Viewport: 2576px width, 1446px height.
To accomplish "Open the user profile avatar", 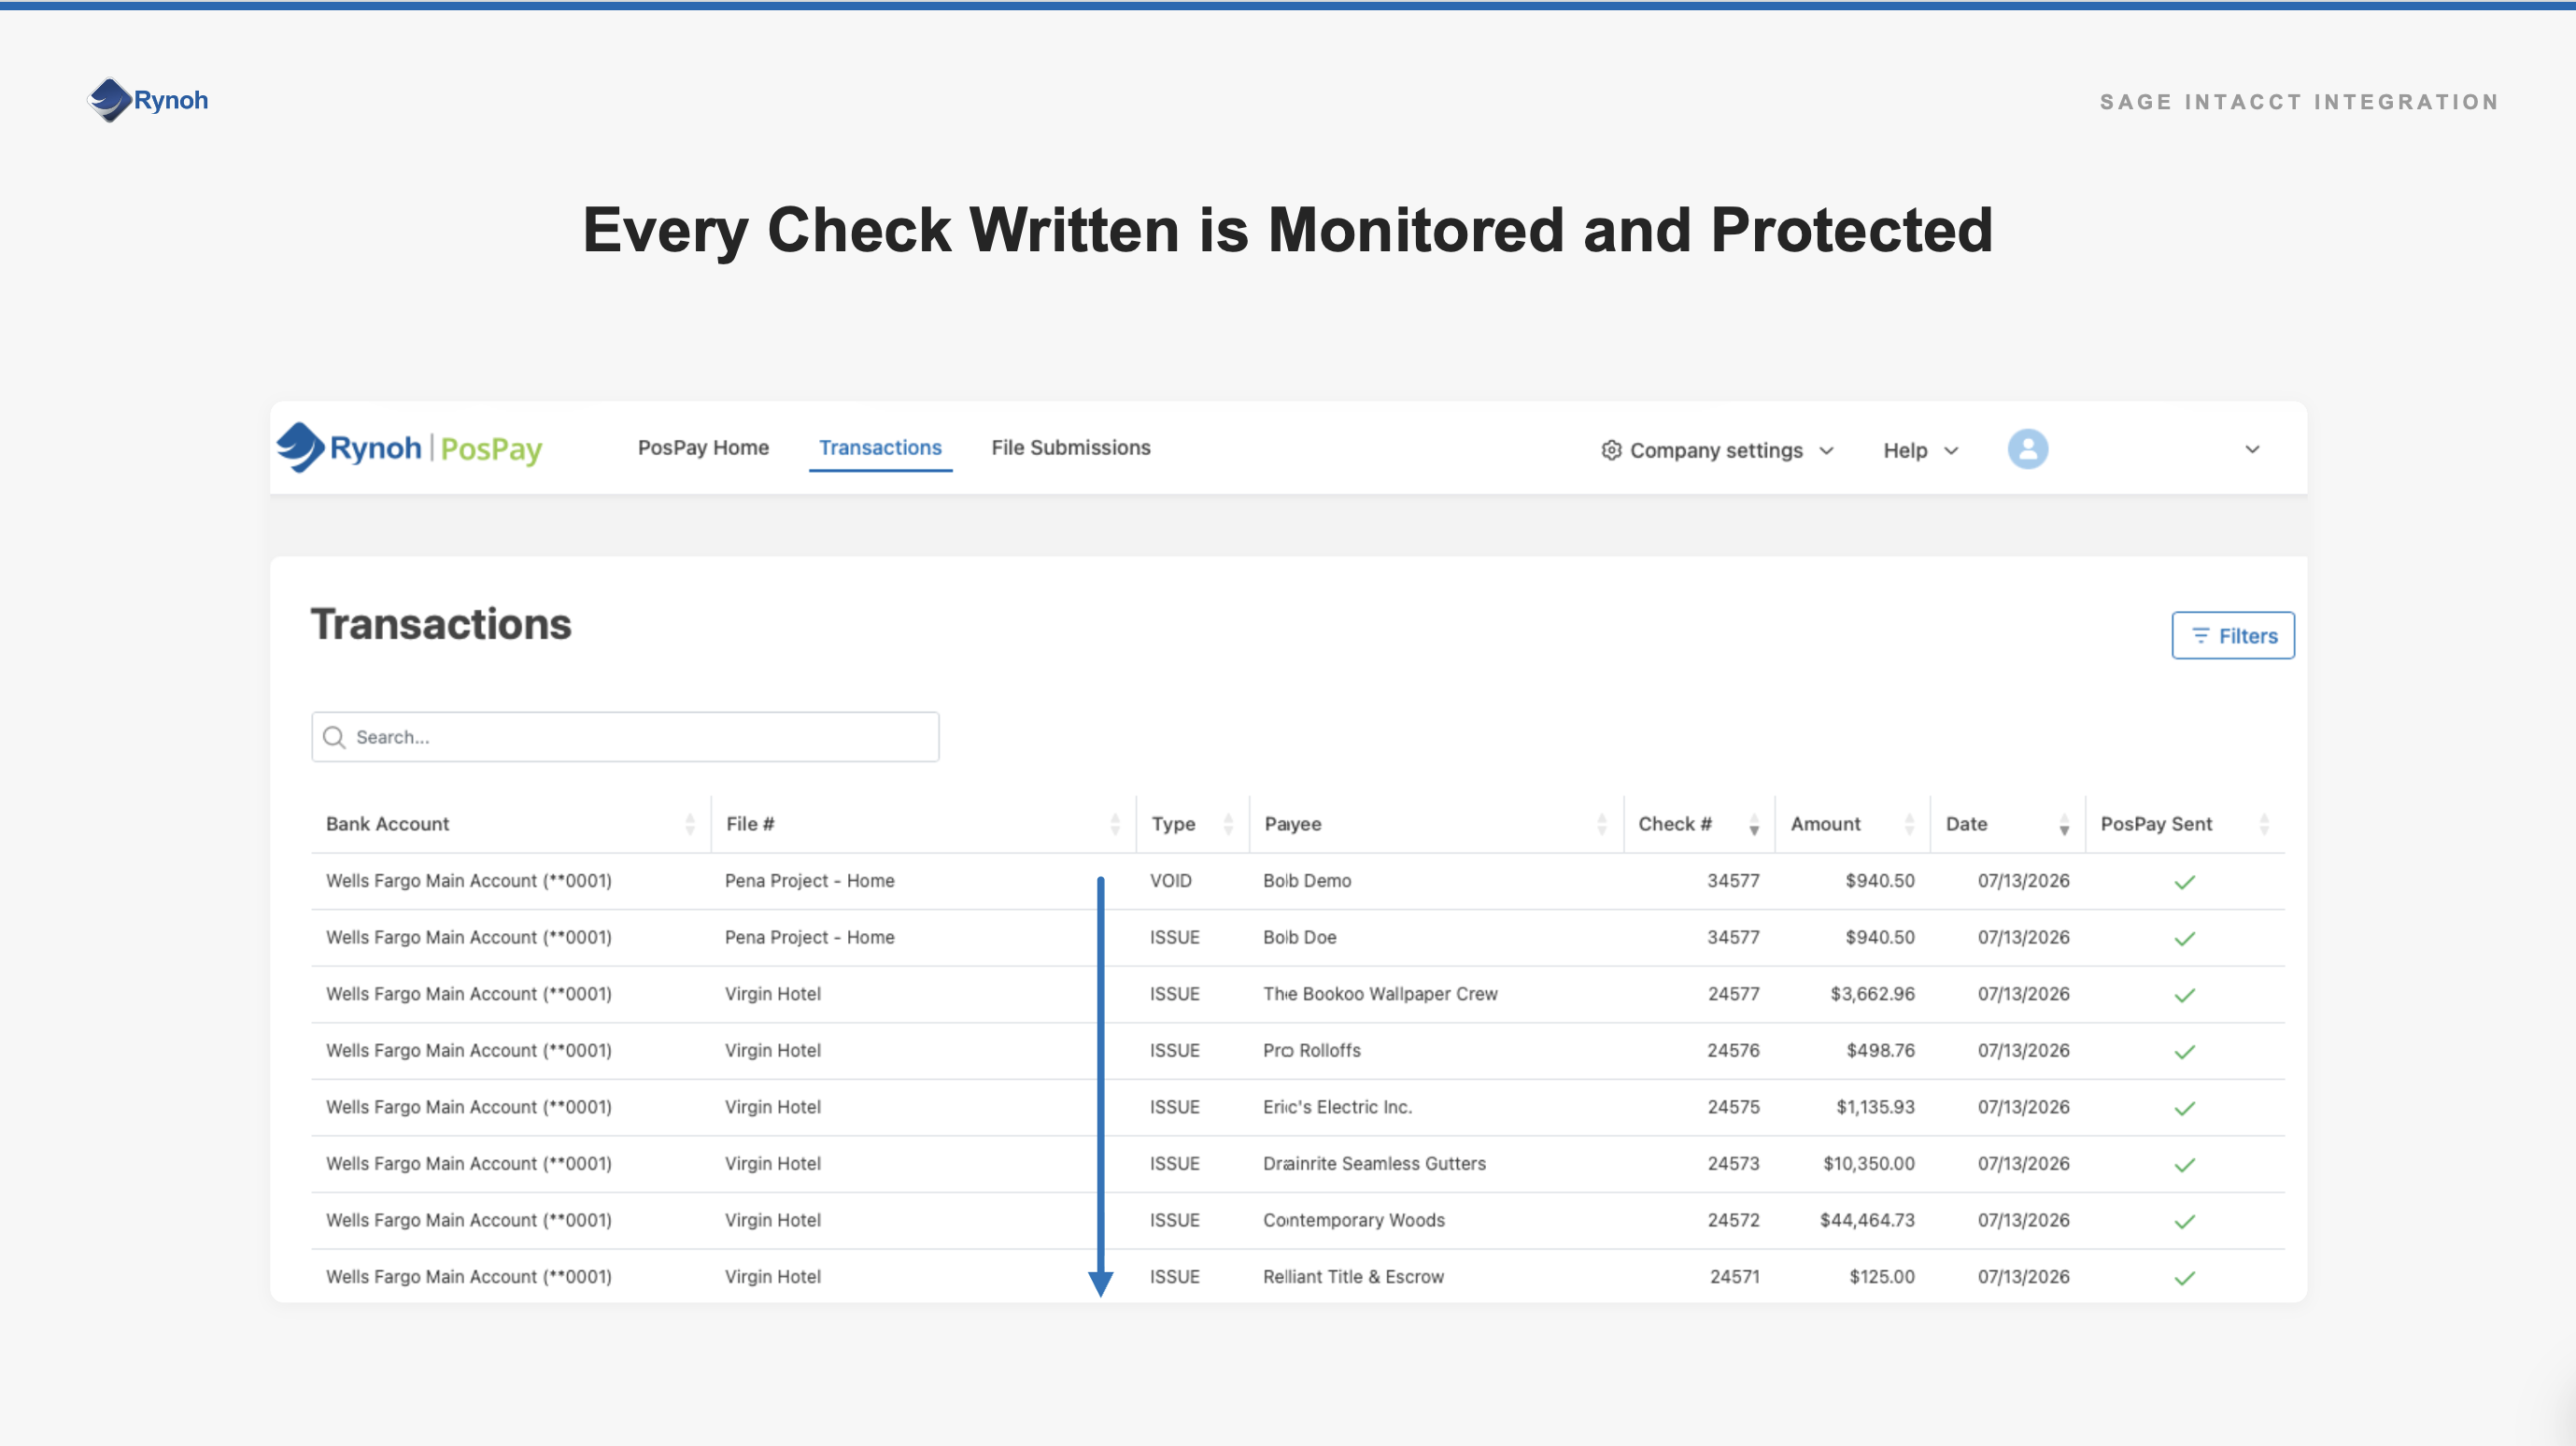I will pyautogui.click(x=2027, y=449).
